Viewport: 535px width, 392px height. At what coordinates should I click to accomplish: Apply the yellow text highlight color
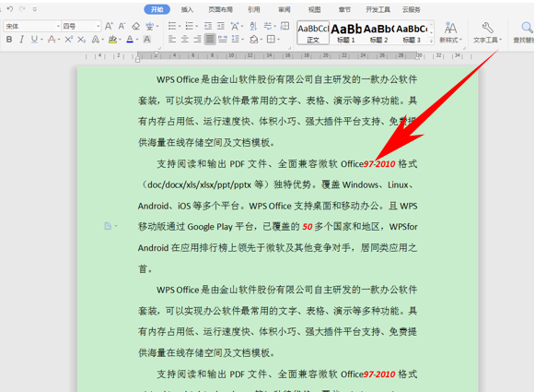(112, 40)
